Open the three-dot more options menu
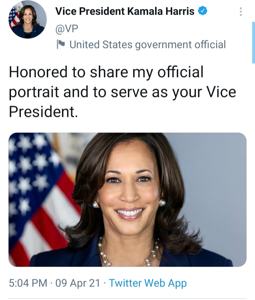 point(241,12)
